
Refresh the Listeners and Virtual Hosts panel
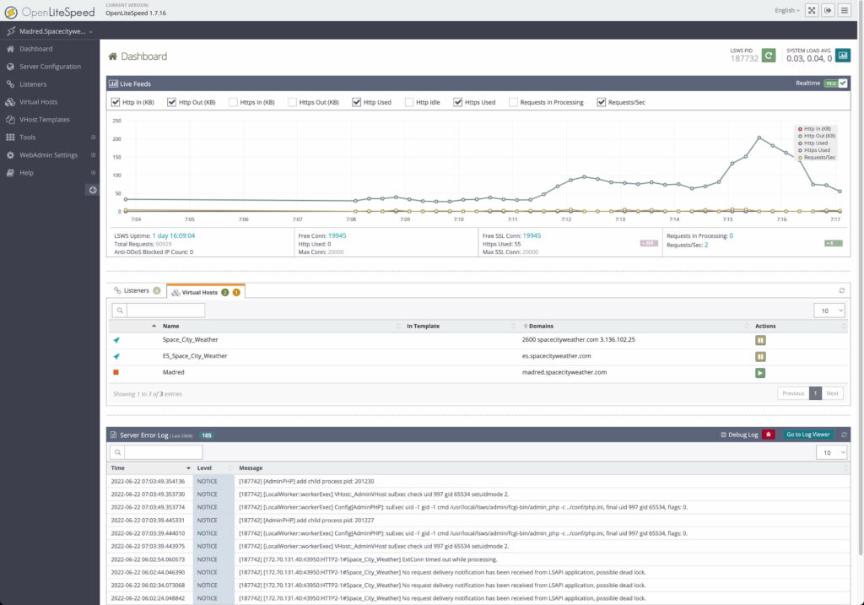point(842,290)
